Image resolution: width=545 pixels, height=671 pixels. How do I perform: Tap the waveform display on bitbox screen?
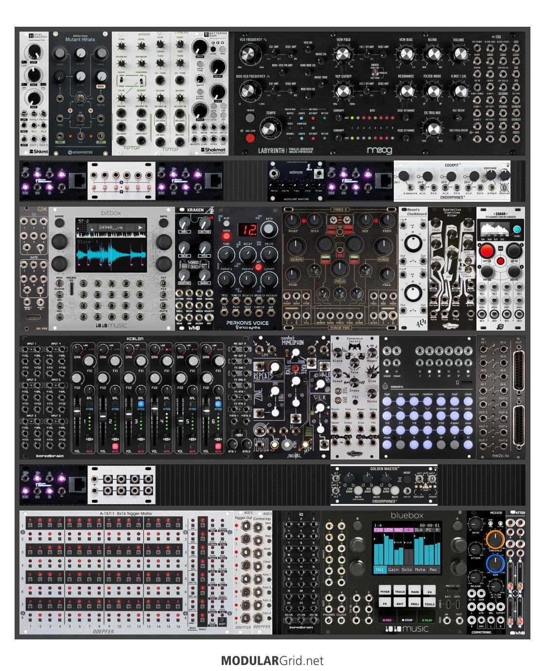tap(111, 255)
